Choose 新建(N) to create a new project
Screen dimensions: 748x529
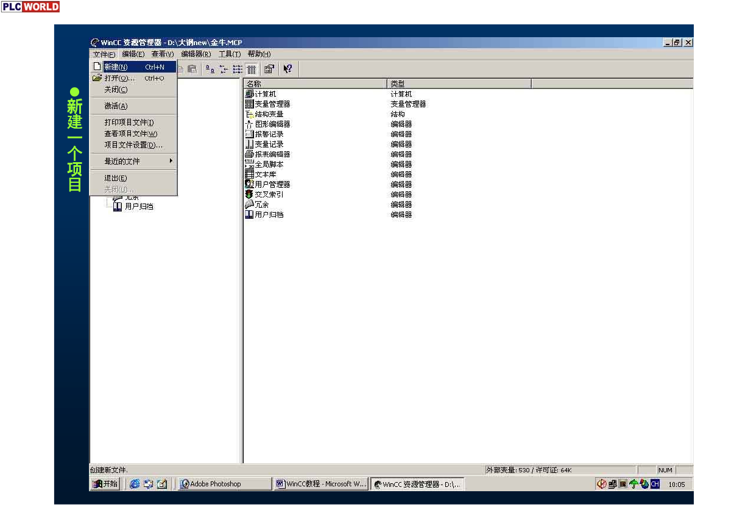point(133,67)
